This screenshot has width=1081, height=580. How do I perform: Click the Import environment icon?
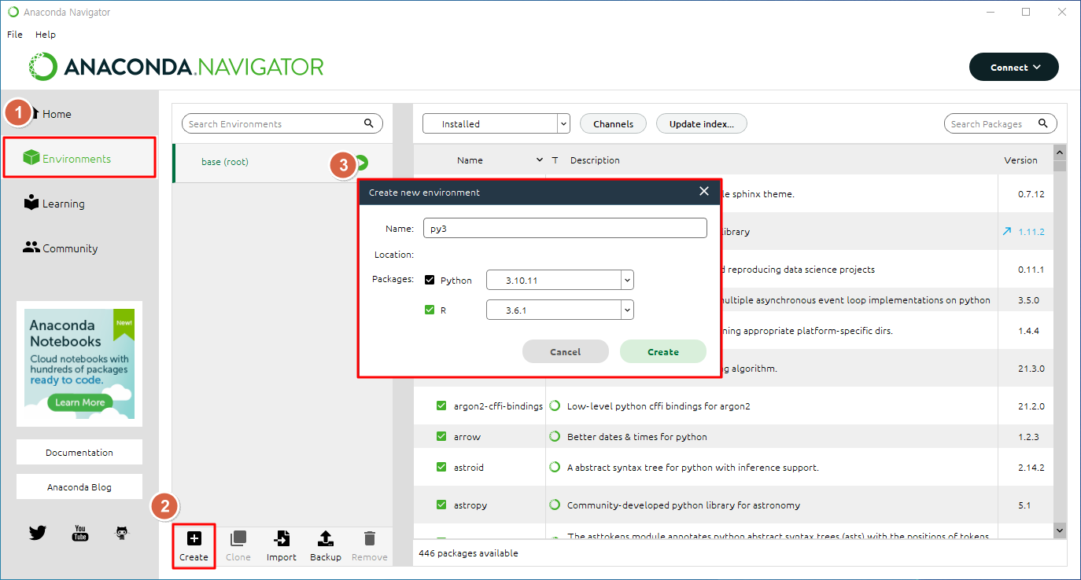click(281, 538)
